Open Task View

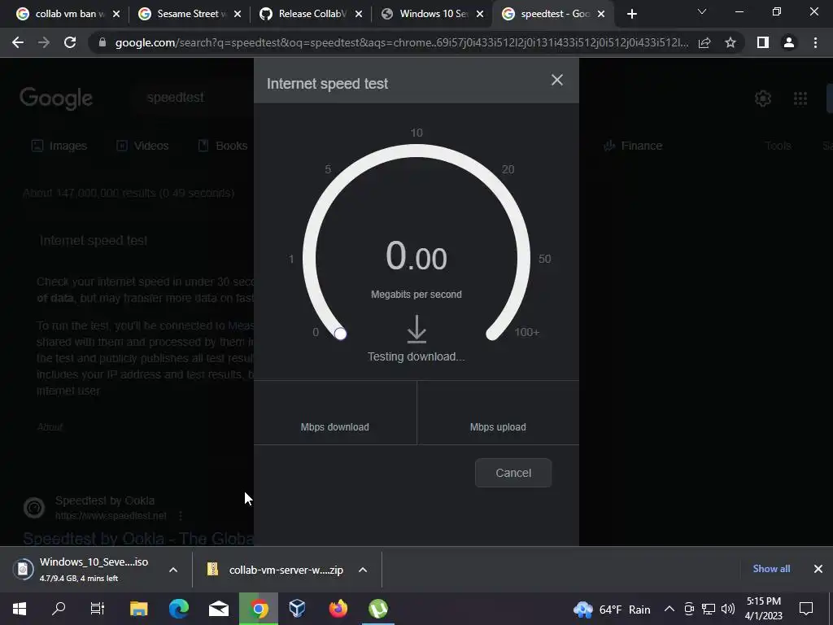pos(98,609)
